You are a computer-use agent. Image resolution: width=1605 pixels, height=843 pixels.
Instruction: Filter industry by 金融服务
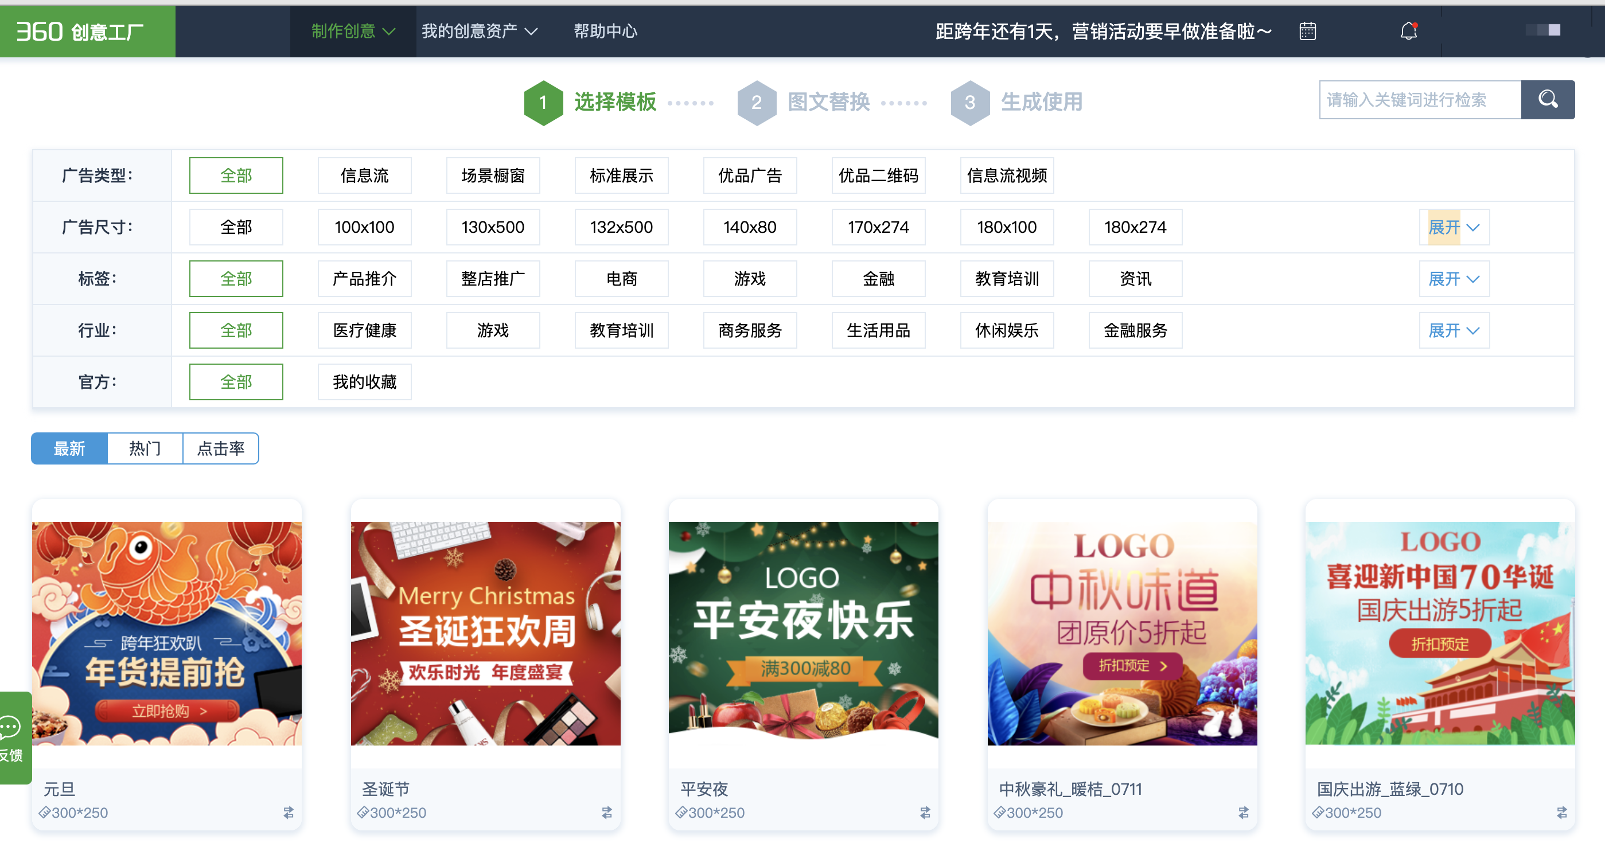click(1135, 331)
